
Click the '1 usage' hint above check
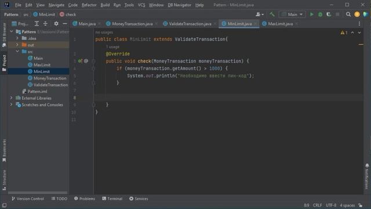pos(112,47)
